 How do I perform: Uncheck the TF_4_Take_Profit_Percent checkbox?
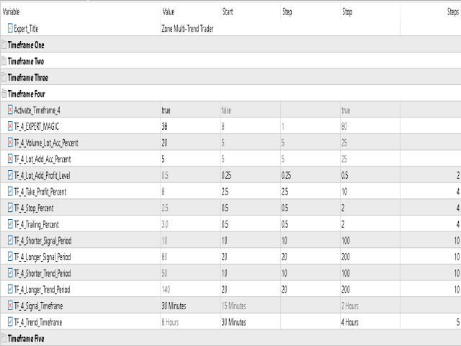tap(10, 192)
